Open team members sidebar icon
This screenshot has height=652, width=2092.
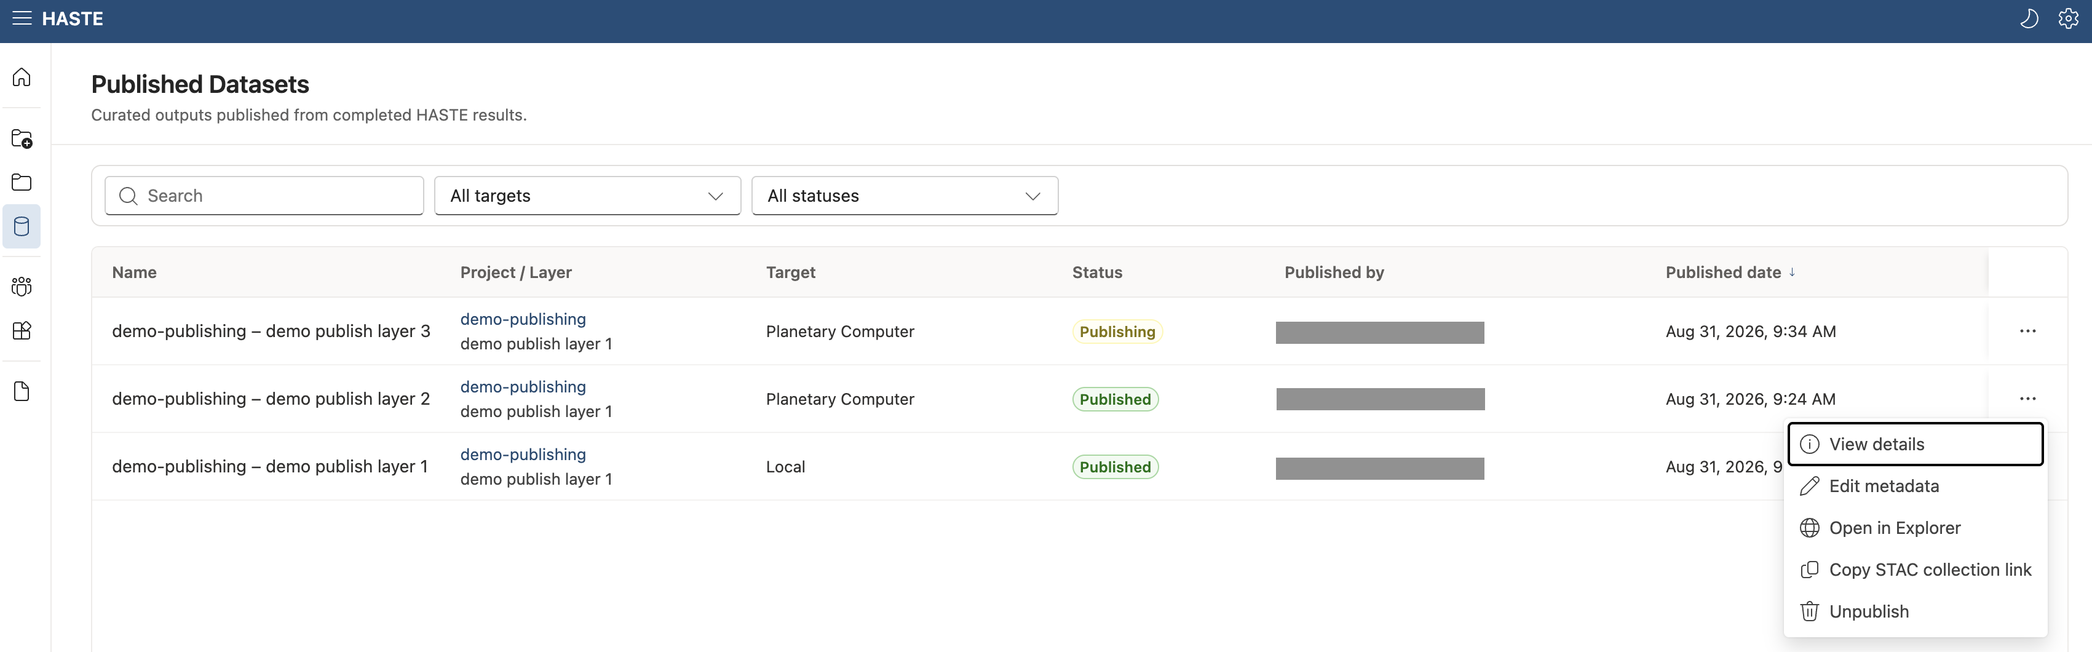tap(22, 287)
